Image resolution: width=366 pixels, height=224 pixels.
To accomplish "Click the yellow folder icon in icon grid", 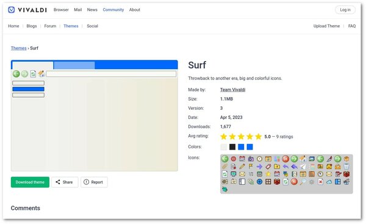I will click(x=277, y=166).
